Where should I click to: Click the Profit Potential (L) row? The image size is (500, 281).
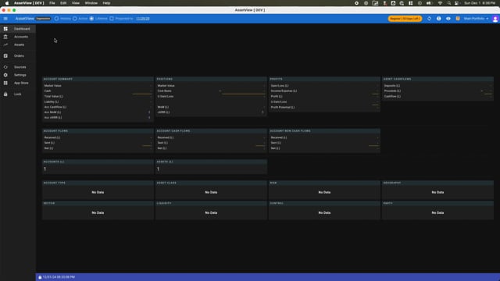[324, 108]
